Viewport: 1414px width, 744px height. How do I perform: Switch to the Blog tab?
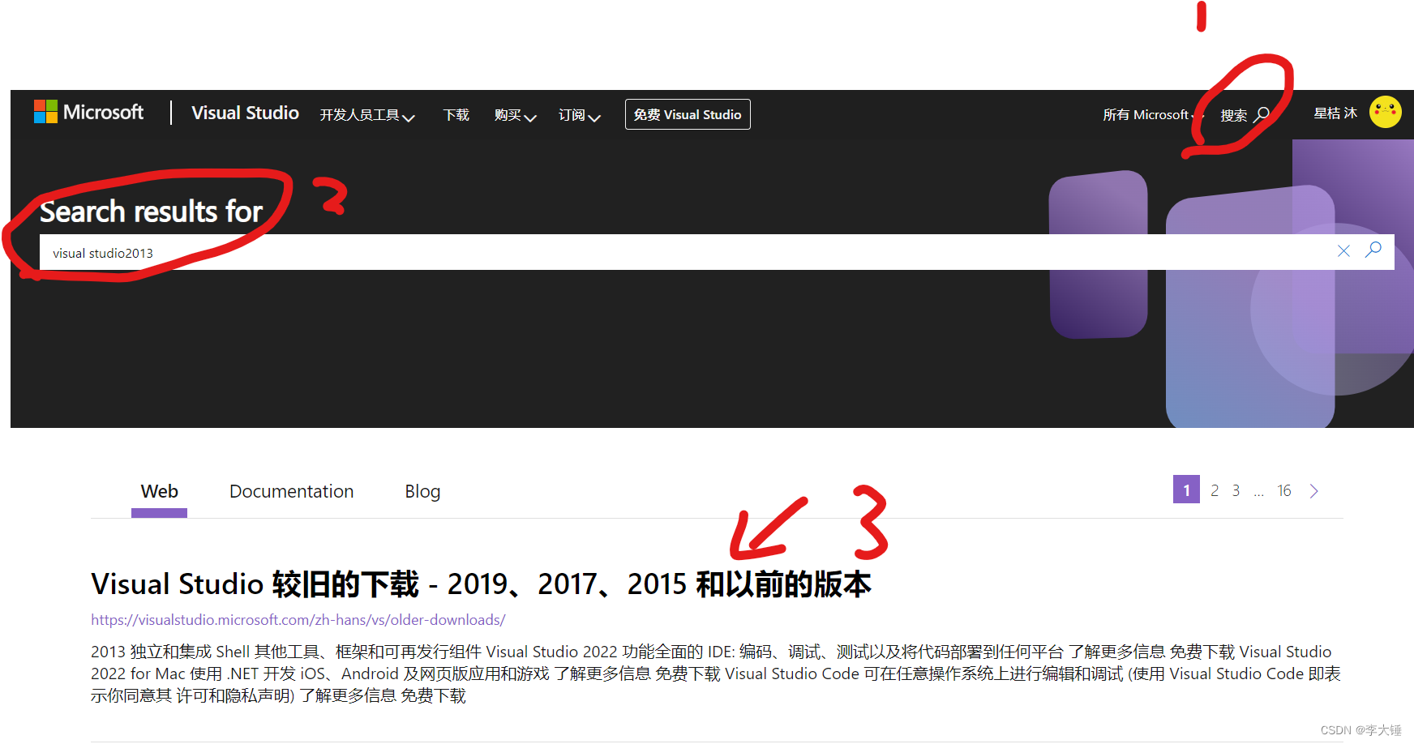[422, 491]
